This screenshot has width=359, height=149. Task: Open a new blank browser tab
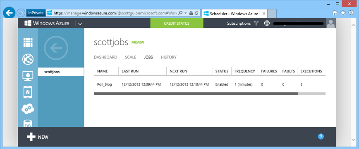pos(272,14)
